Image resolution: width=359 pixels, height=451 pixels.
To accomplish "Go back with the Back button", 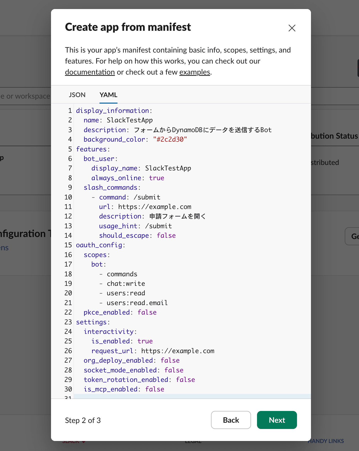I will point(231,420).
